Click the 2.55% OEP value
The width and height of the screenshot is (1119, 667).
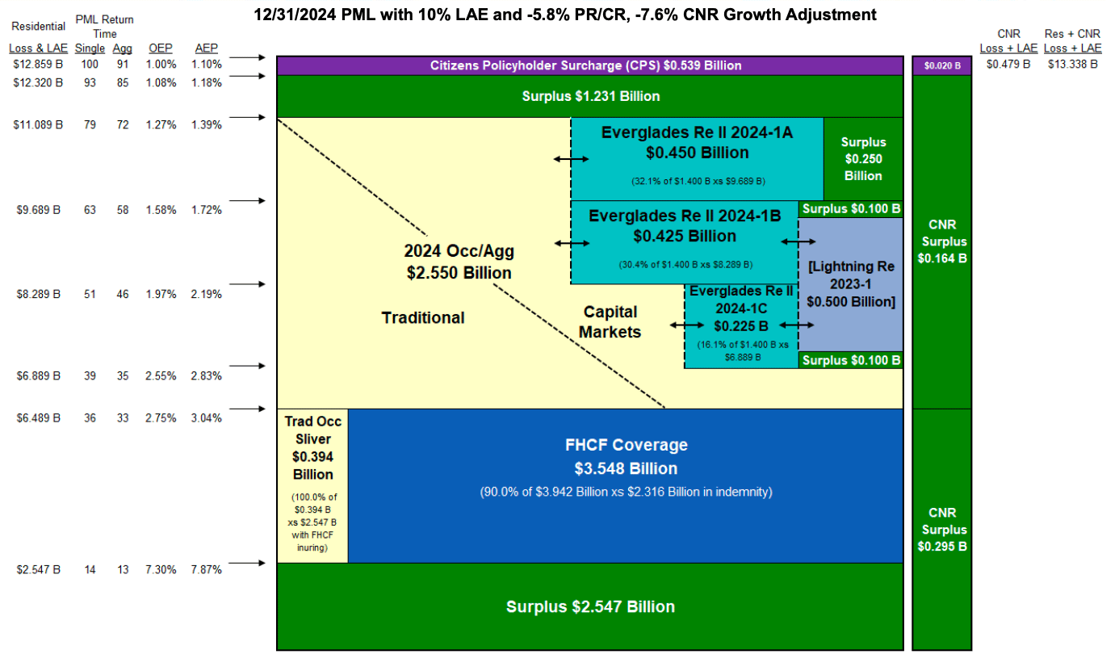(x=161, y=375)
